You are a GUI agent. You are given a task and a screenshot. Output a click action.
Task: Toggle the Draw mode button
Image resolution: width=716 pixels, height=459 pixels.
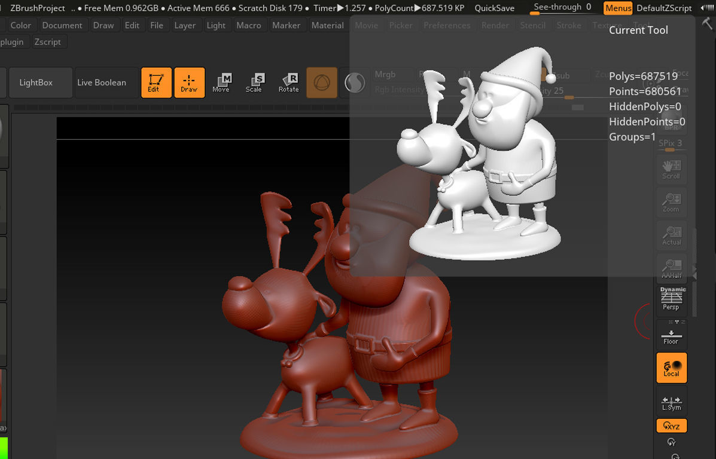coord(189,82)
